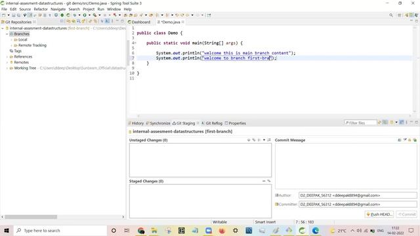The height and width of the screenshot is (236, 420).
Task: Toggle Link with Editor in Git Staging
Action: click(385, 123)
